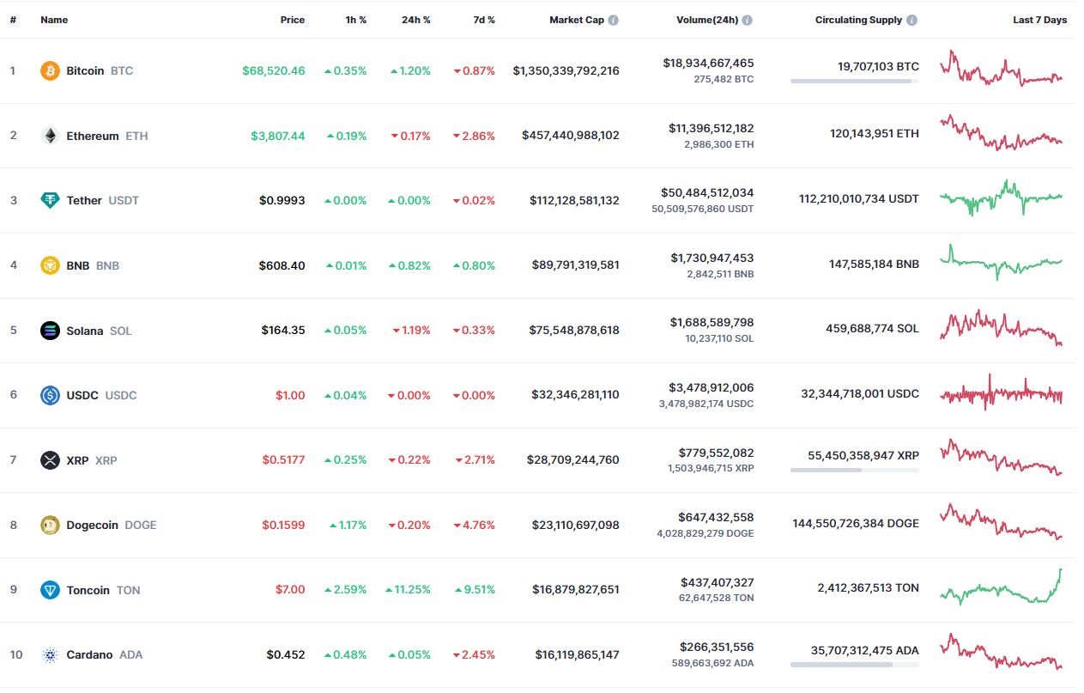Click the Circulating Supply info icon
Viewport: 1084px width, 693px height.
[911, 20]
